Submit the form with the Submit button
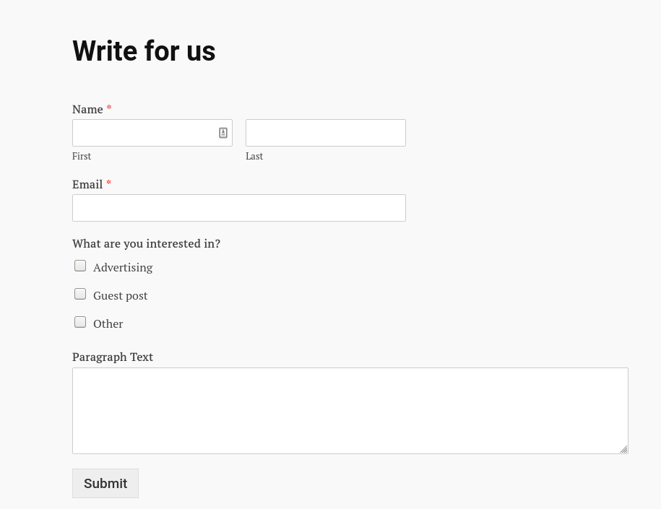The width and height of the screenshot is (661, 509). pyautogui.click(x=105, y=483)
